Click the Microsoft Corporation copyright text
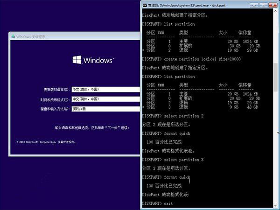The width and height of the screenshot is (280, 210). click(46, 142)
